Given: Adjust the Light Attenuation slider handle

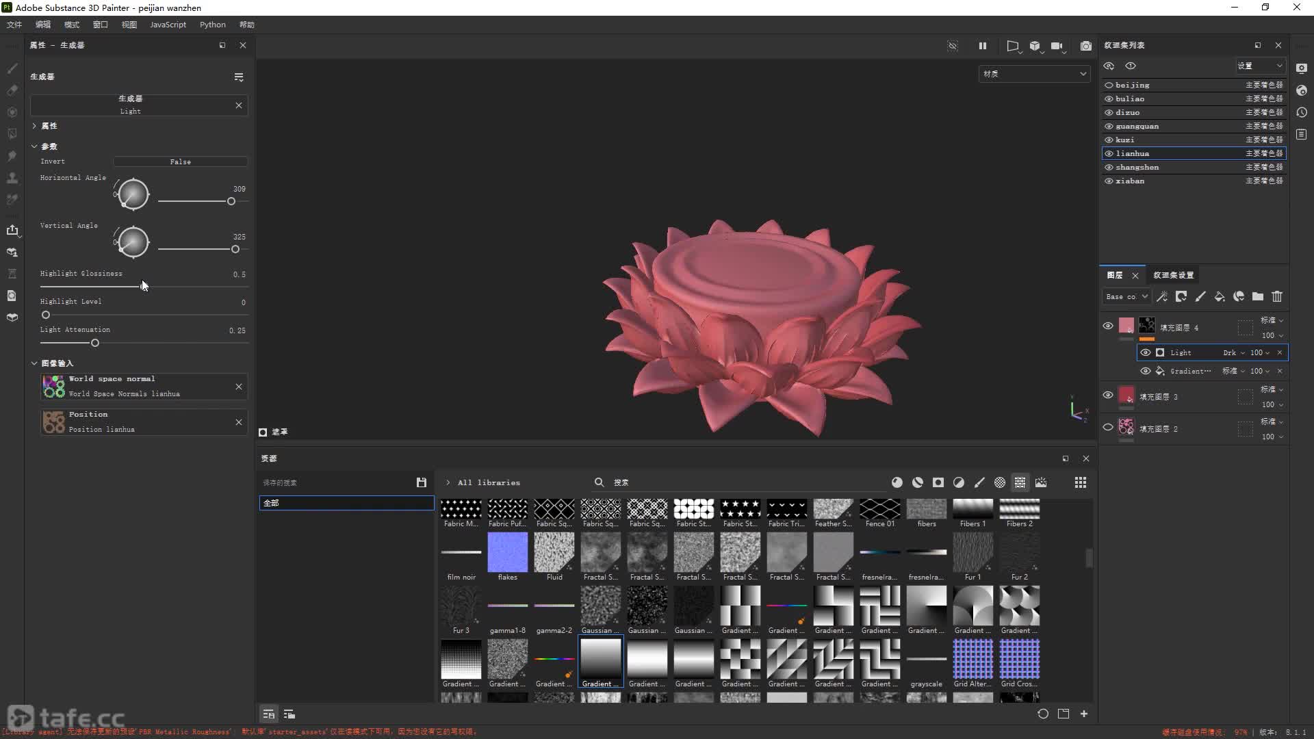Looking at the screenshot, I should 95,343.
